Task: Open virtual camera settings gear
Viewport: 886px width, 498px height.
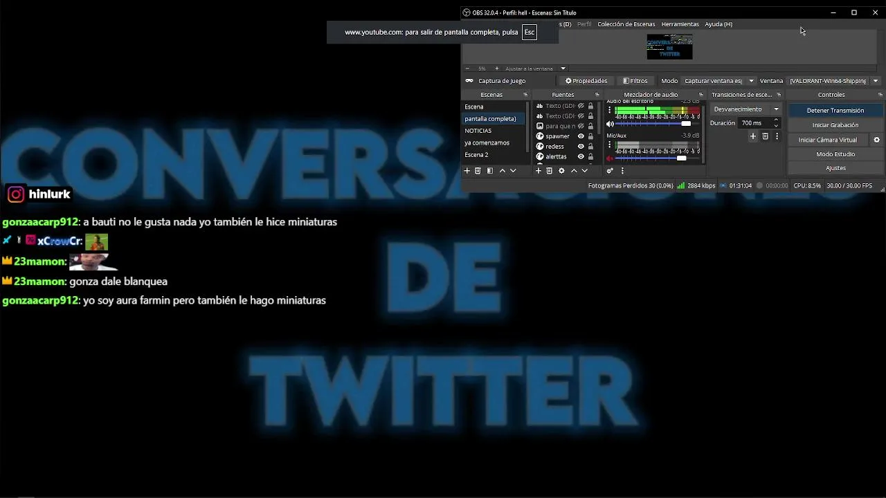Action: point(876,140)
